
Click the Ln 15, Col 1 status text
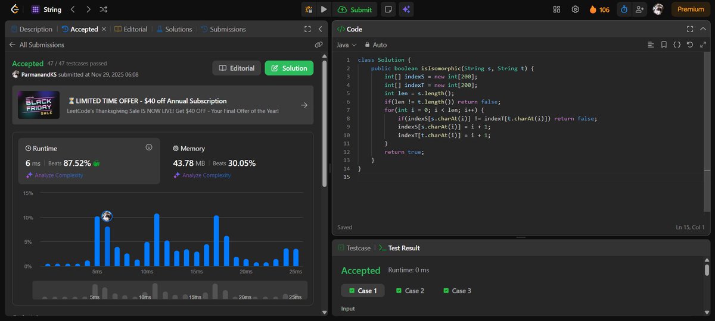(690, 227)
